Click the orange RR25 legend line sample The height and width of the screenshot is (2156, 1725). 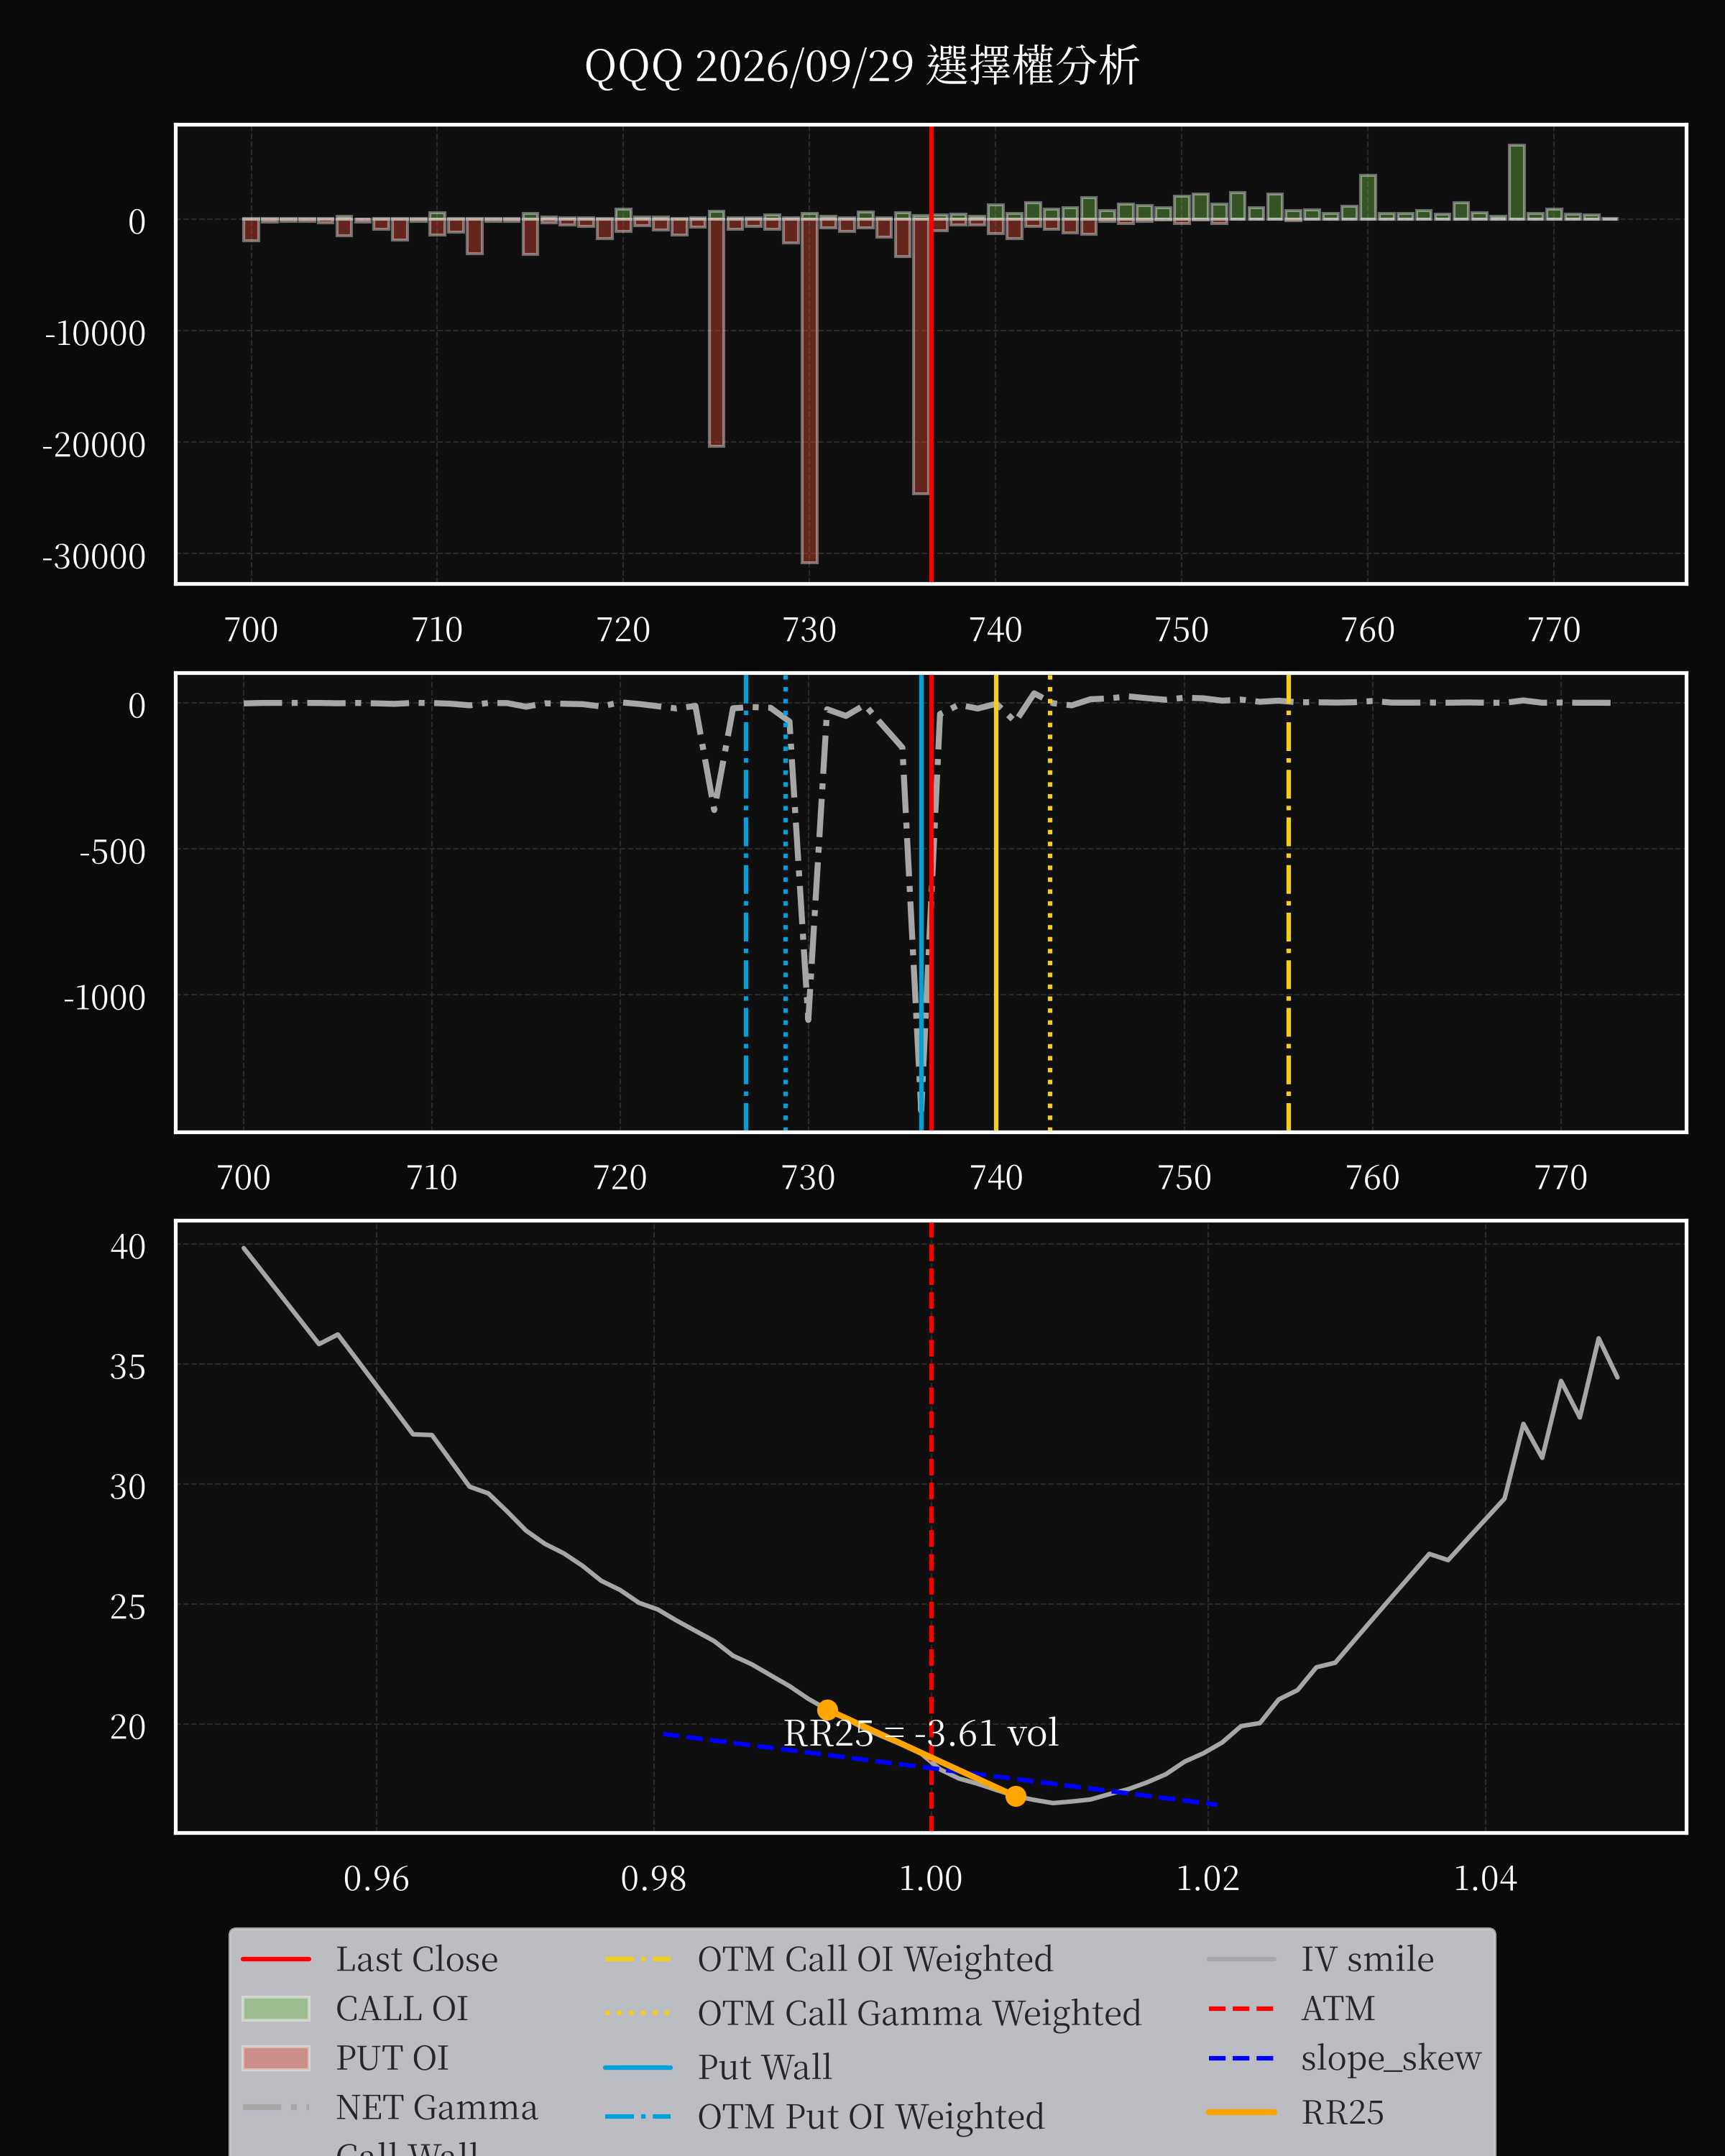click(1241, 2112)
